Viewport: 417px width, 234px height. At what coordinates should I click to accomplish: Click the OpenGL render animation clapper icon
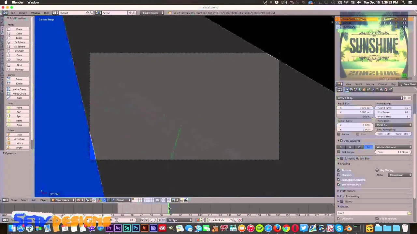point(186,200)
